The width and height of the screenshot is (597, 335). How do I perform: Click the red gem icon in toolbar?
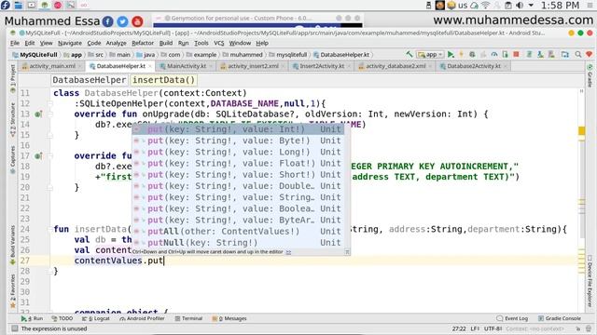point(589,54)
